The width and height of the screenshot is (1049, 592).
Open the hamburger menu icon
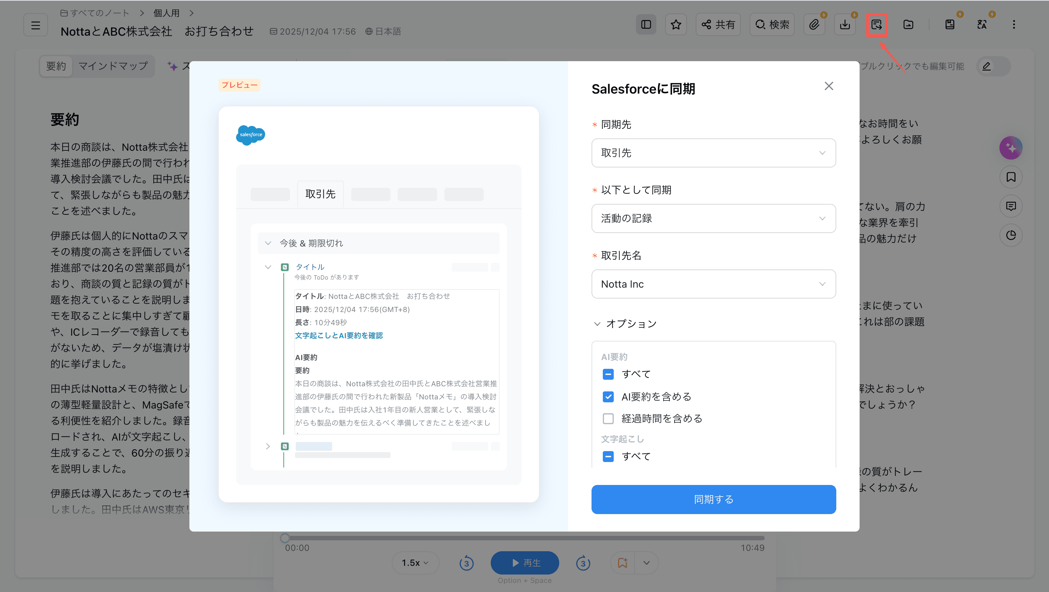(x=36, y=25)
